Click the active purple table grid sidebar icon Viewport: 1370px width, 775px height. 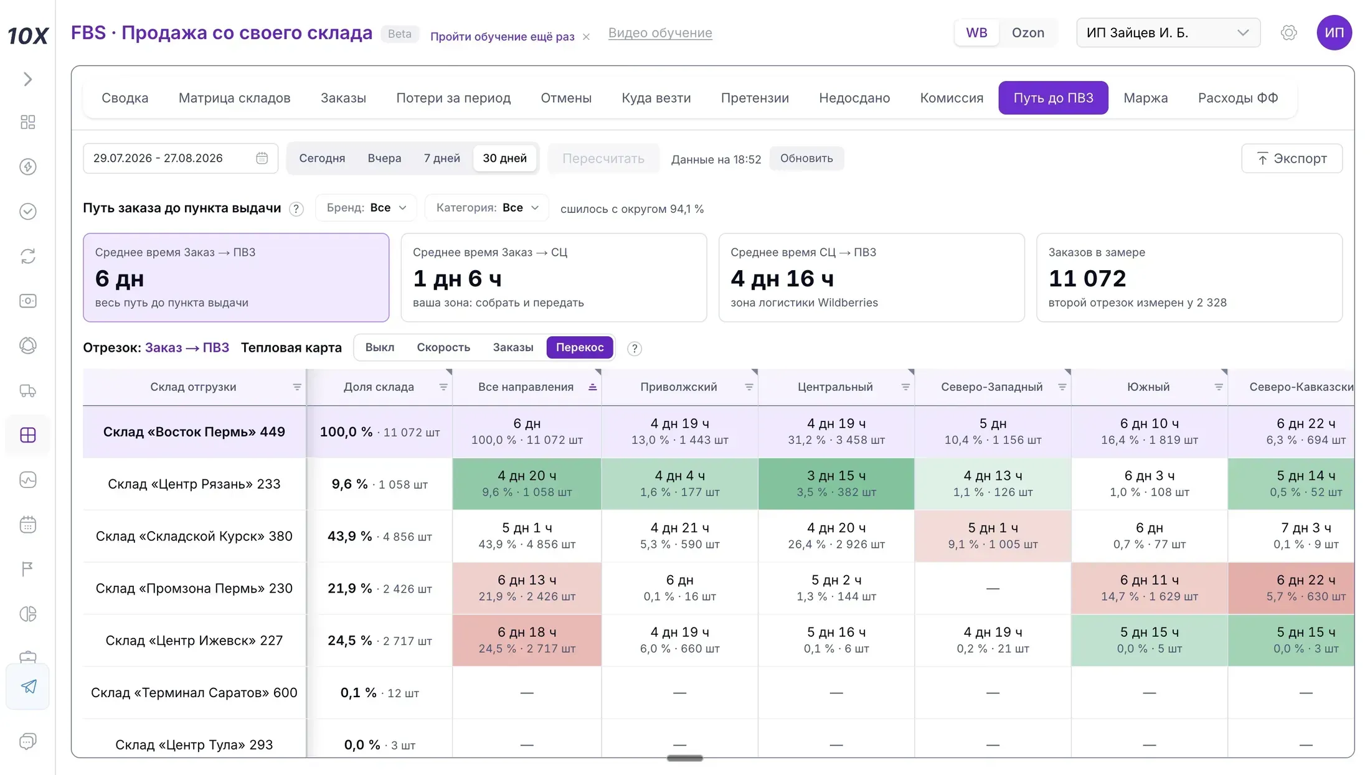coord(27,435)
